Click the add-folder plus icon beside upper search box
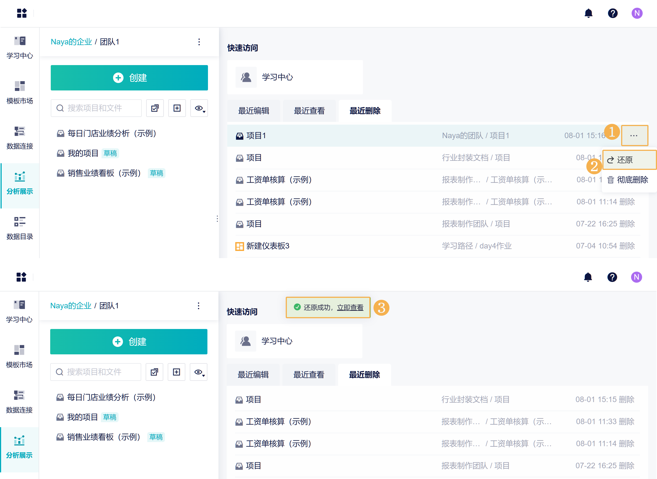This screenshot has width=657, height=479. 177,108
